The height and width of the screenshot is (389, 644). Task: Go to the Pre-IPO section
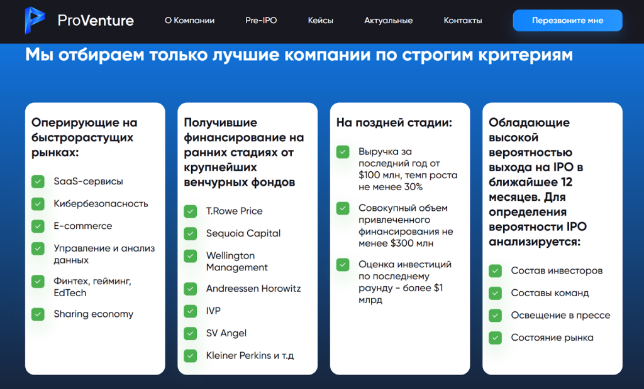(x=261, y=21)
